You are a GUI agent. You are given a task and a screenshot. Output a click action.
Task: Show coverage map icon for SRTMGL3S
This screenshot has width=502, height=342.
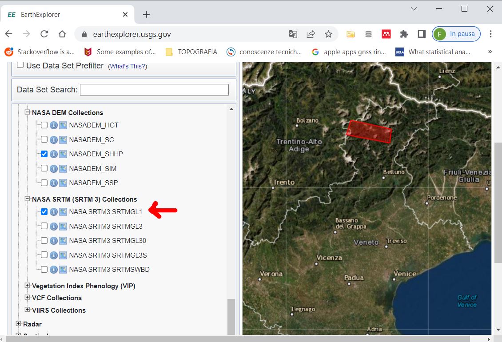[63, 255]
